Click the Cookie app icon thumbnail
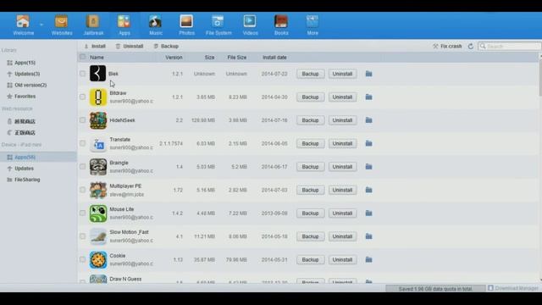The width and height of the screenshot is (542, 305). (98, 260)
